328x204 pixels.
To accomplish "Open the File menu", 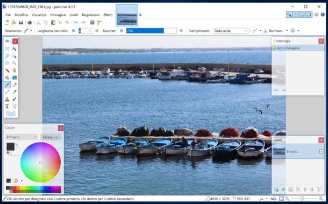I will 8,15.
